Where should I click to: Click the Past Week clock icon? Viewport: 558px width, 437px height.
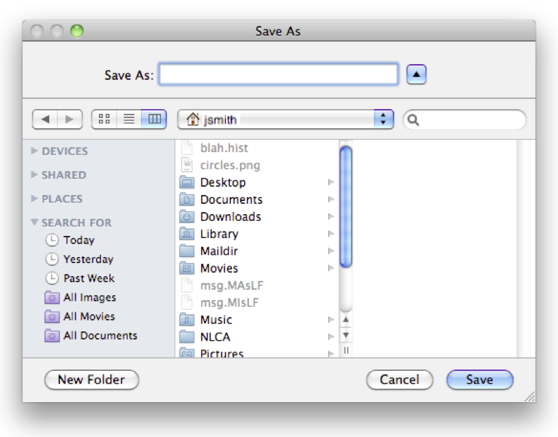tap(52, 278)
